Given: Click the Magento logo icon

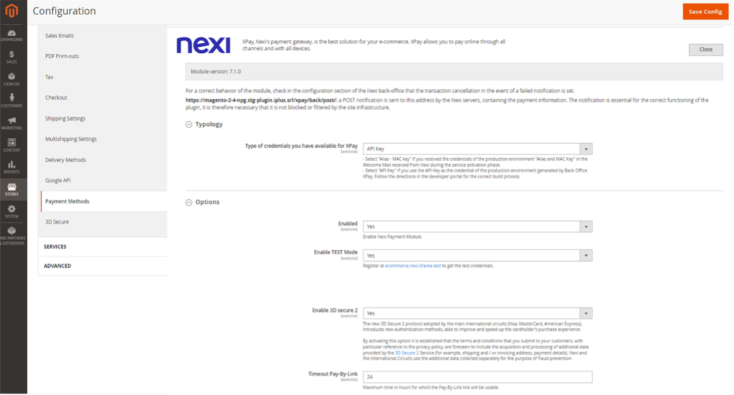Looking at the screenshot, I should point(11,11).
